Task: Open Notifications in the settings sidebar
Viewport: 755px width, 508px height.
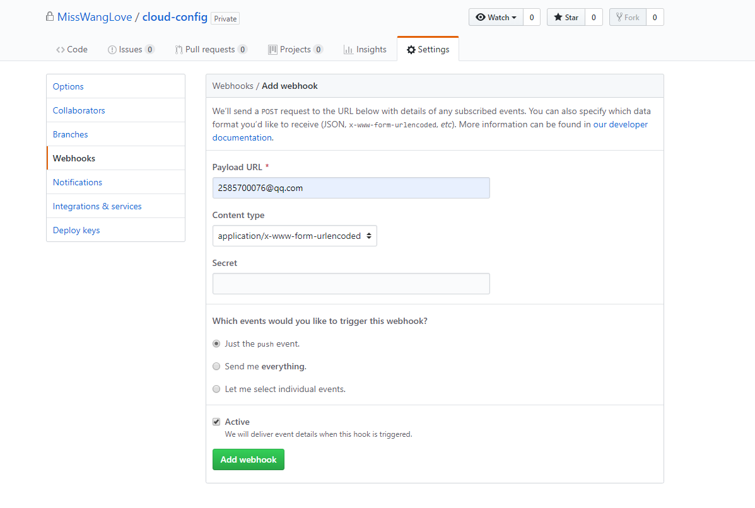Action: tap(115, 182)
